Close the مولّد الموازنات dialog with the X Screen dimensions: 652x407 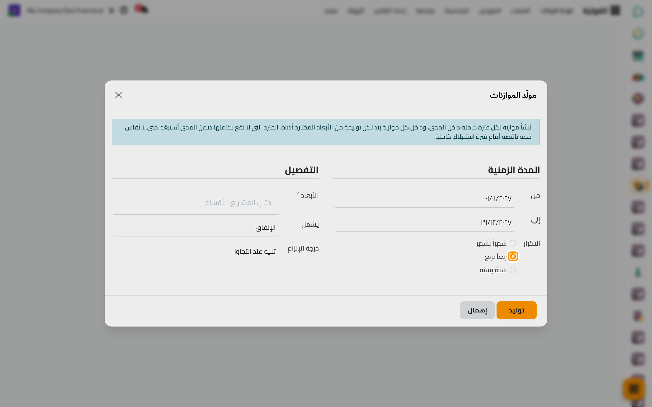coord(119,95)
